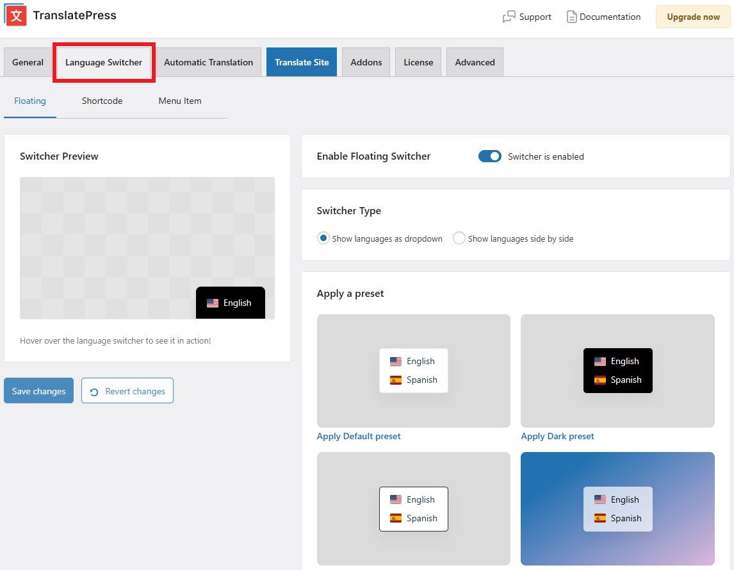Go to the Menu Item sub-tab
This screenshot has width=734, height=570.
[x=180, y=101]
